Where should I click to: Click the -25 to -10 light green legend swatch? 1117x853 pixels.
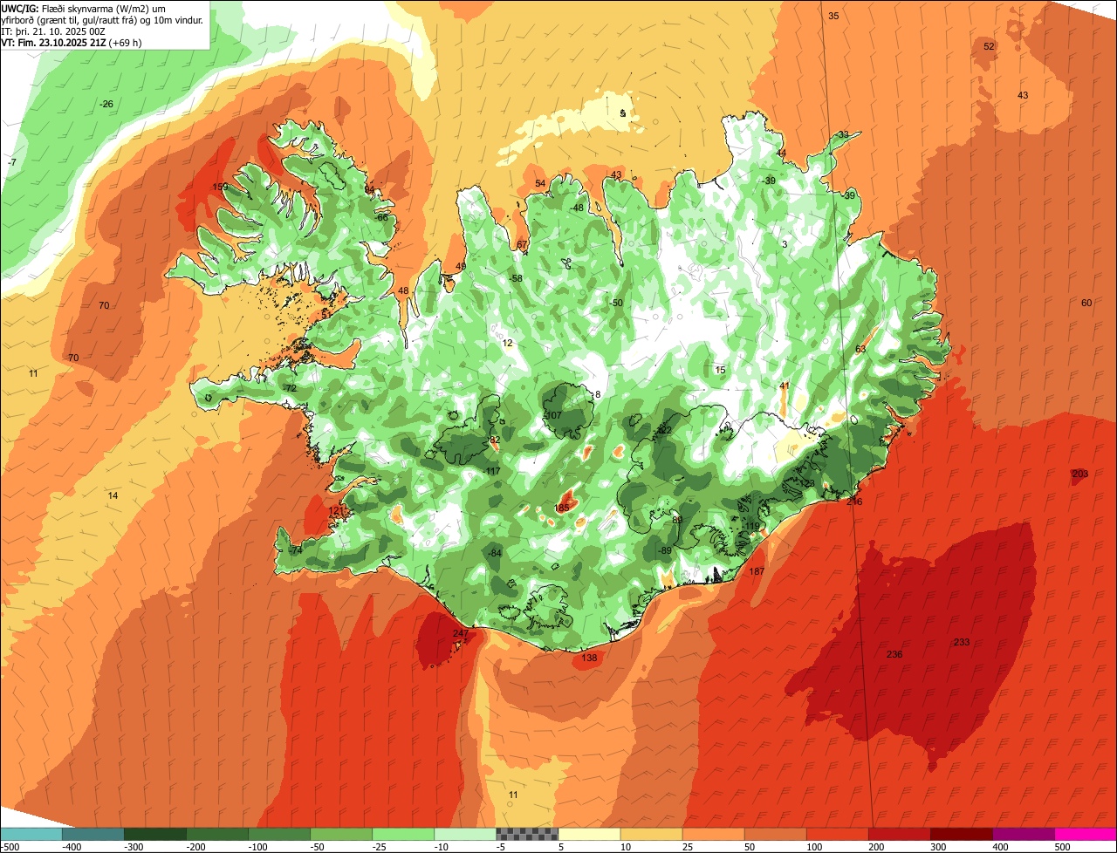click(402, 834)
